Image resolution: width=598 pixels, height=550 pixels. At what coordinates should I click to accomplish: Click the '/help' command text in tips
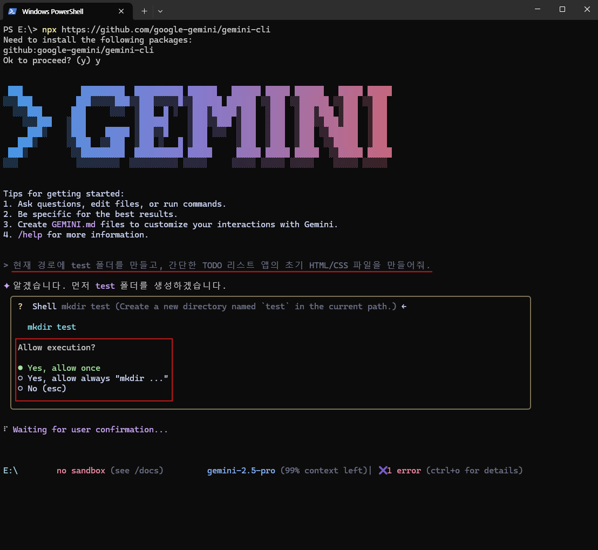point(30,235)
